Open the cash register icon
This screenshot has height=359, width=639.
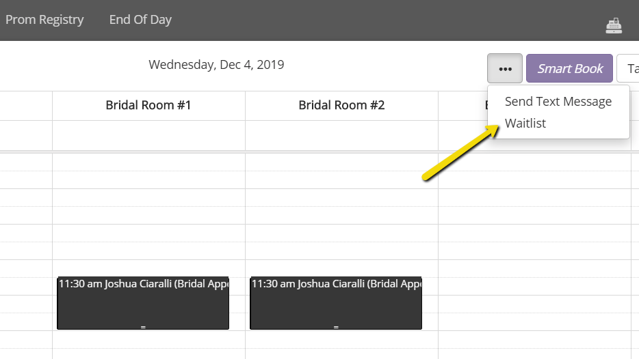pos(613,26)
